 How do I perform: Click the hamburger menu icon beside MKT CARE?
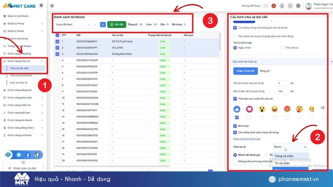(41, 6)
